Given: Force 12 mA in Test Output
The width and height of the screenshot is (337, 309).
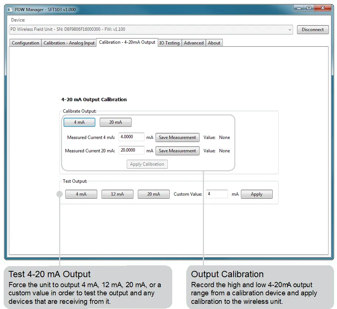Looking at the screenshot, I should [x=118, y=194].
